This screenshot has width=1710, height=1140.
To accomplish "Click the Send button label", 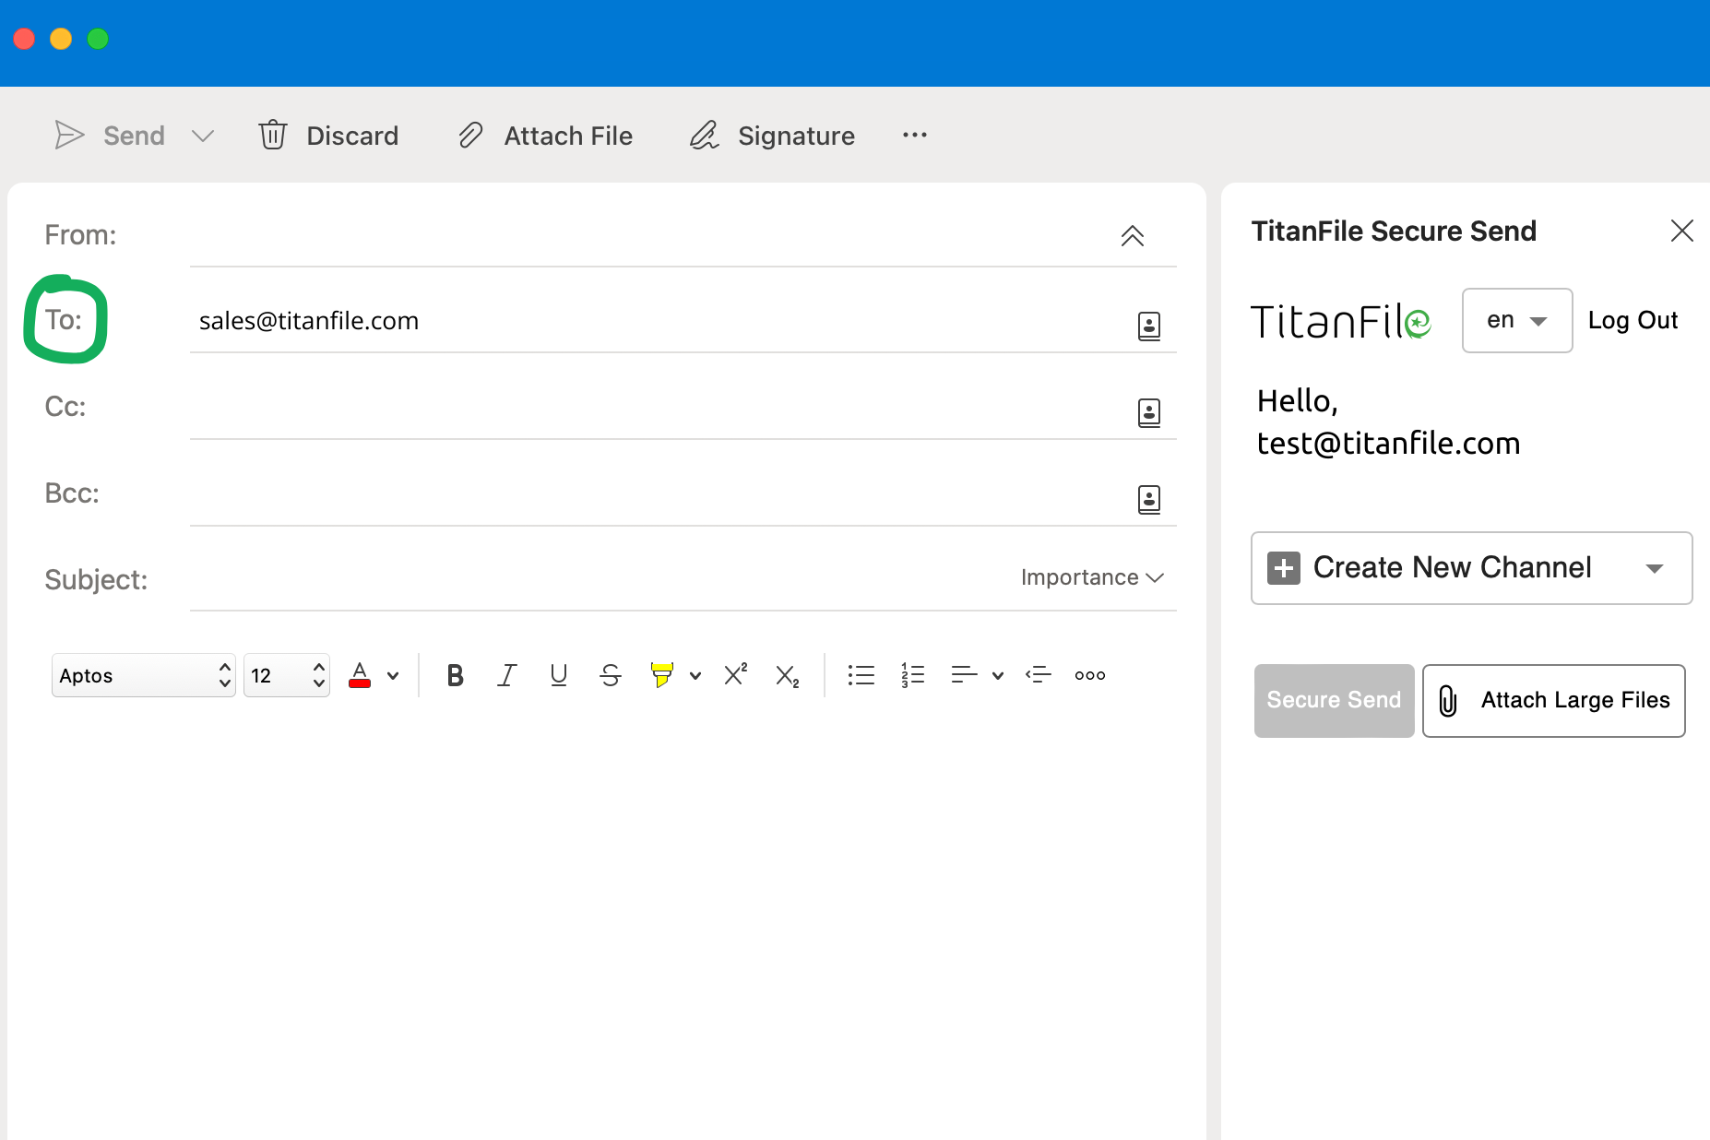I will click(134, 136).
